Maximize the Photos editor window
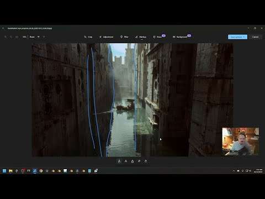 tap(255, 28)
